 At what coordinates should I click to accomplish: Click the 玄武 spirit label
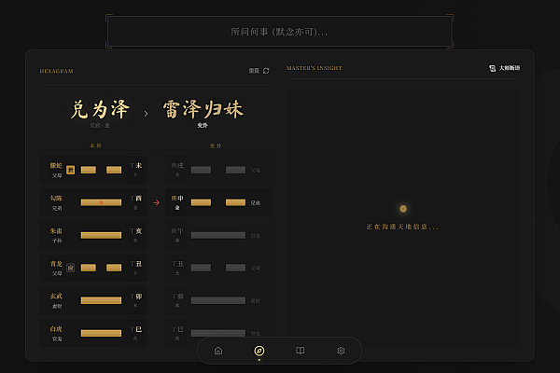tap(56, 297)
